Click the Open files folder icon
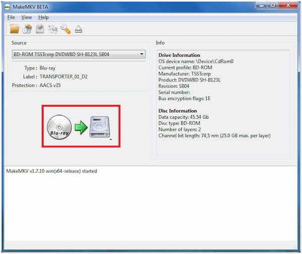This screenshot has height=254, width=302. (14, 29)
